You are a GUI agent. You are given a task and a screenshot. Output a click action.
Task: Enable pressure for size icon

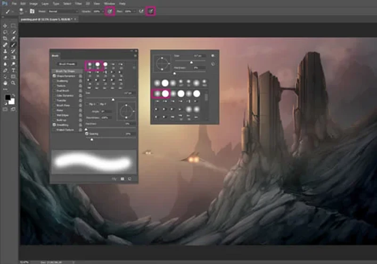tap(150, 11)
